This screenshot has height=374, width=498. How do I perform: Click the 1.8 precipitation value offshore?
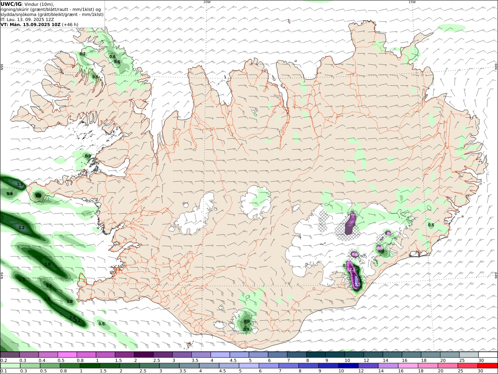coord(47,264)
